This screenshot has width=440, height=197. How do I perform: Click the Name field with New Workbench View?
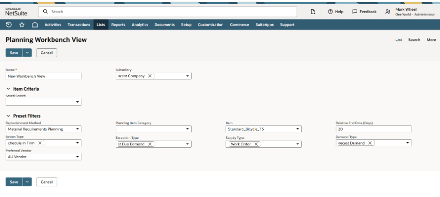pos(44,76)
